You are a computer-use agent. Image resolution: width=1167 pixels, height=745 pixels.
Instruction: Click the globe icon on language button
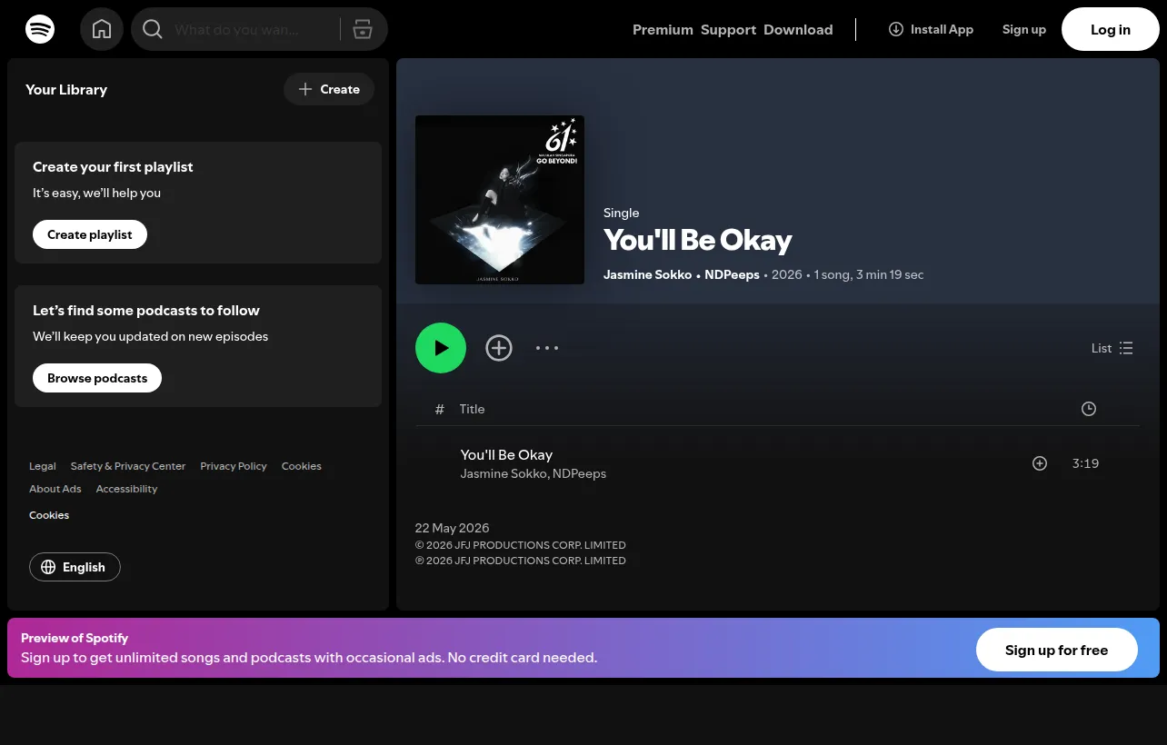[x=48, y=567]
